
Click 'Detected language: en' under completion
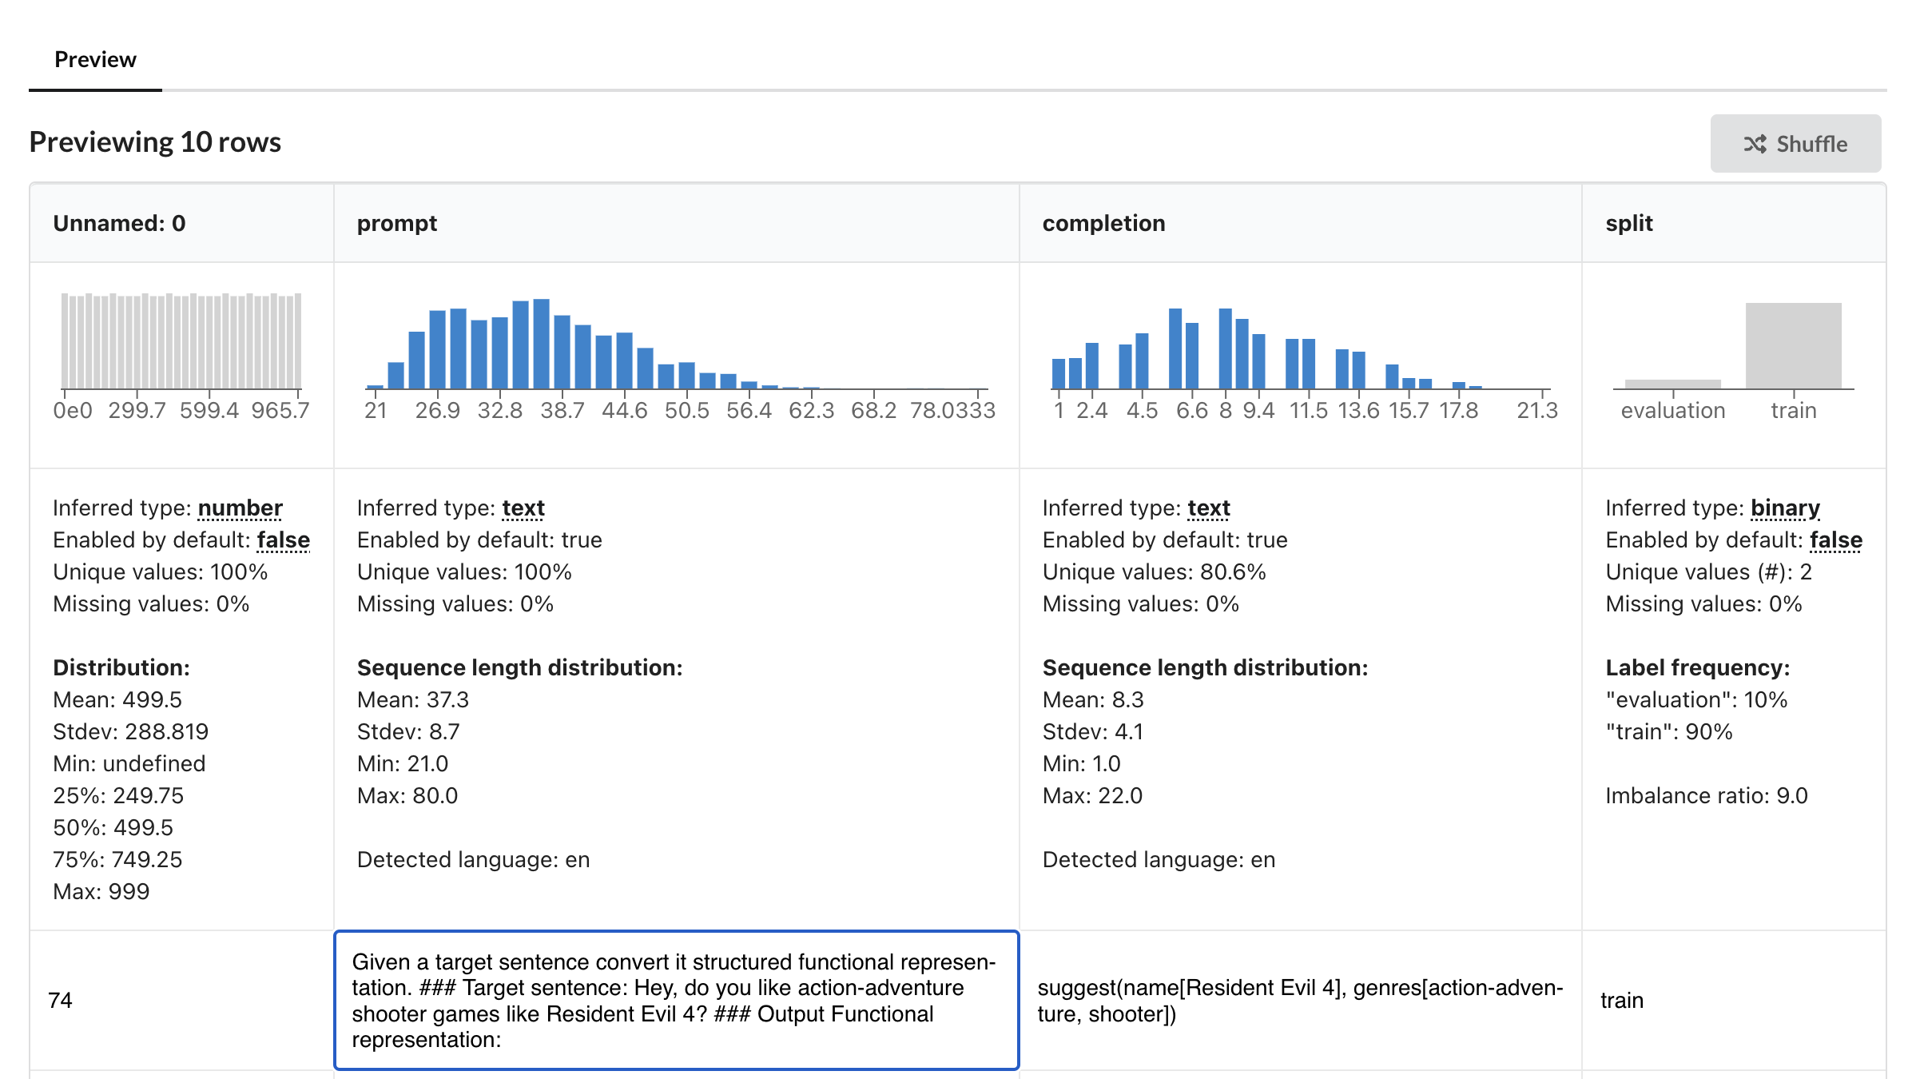tap(1159, 860)
